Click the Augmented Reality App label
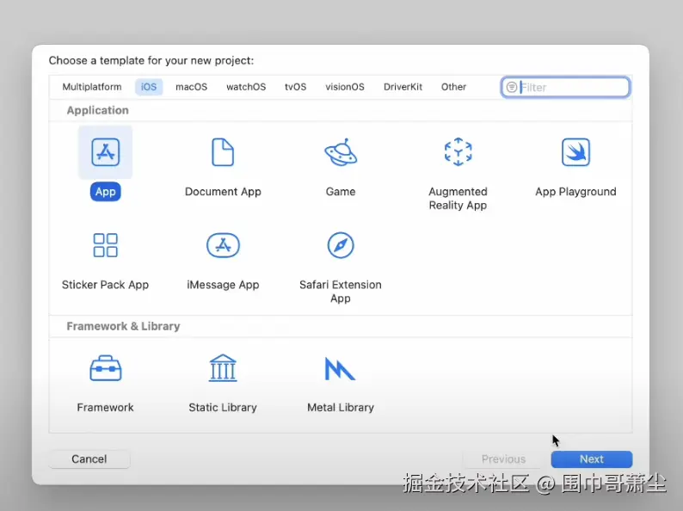The height and width of the screenshot is (511, 683). tap(458, 198)
